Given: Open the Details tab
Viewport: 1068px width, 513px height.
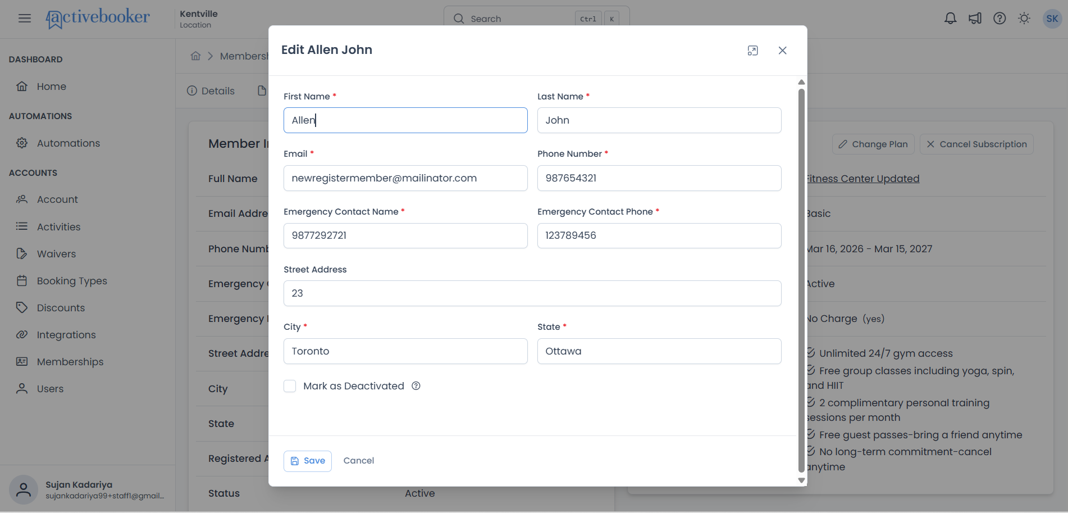Looking at the screenshot, I should tap(211, 91).
